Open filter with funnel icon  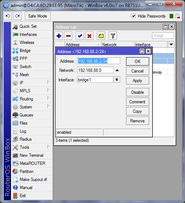(x=113, y=36)
